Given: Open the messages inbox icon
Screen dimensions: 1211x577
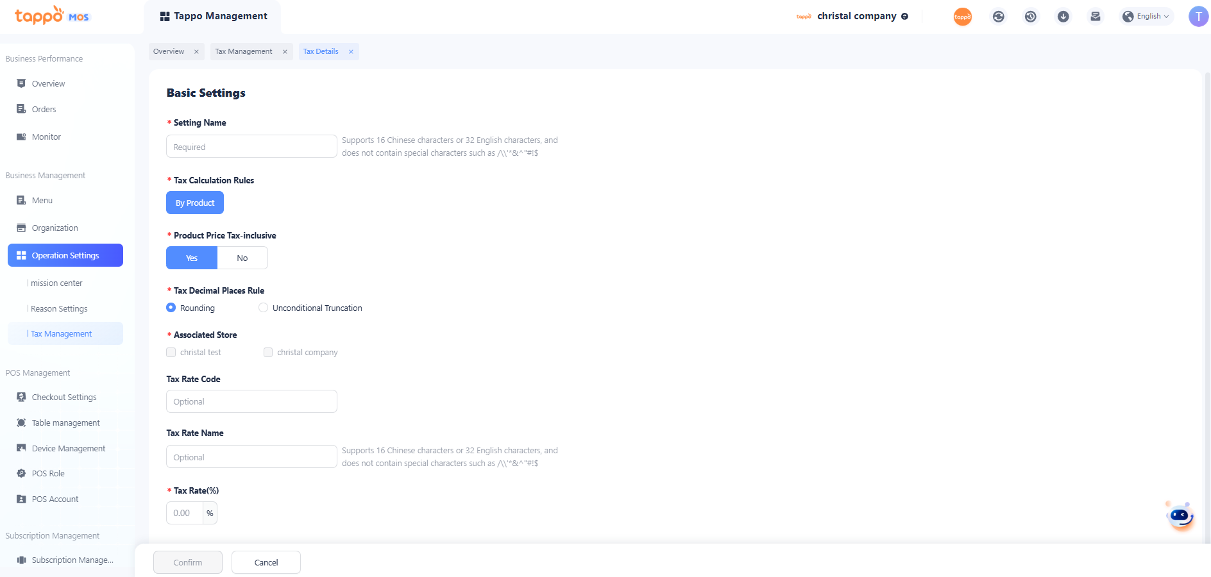Looking at the screenshot, I should coord(1095,17).
